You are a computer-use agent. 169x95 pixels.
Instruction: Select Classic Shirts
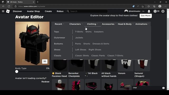coord(82,56)
